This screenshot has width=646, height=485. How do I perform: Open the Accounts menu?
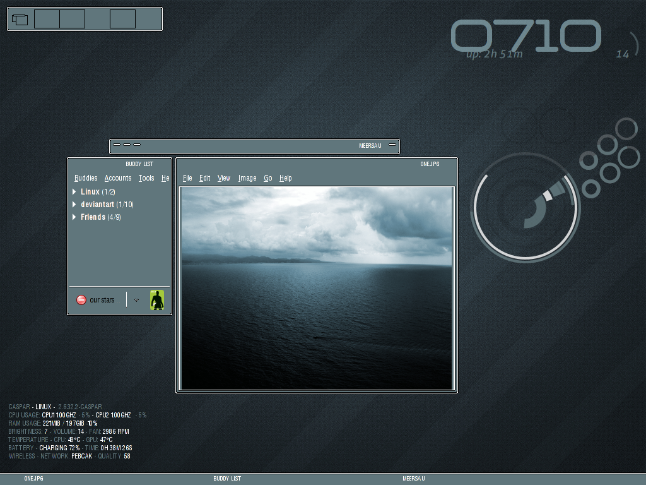point(118,178)
